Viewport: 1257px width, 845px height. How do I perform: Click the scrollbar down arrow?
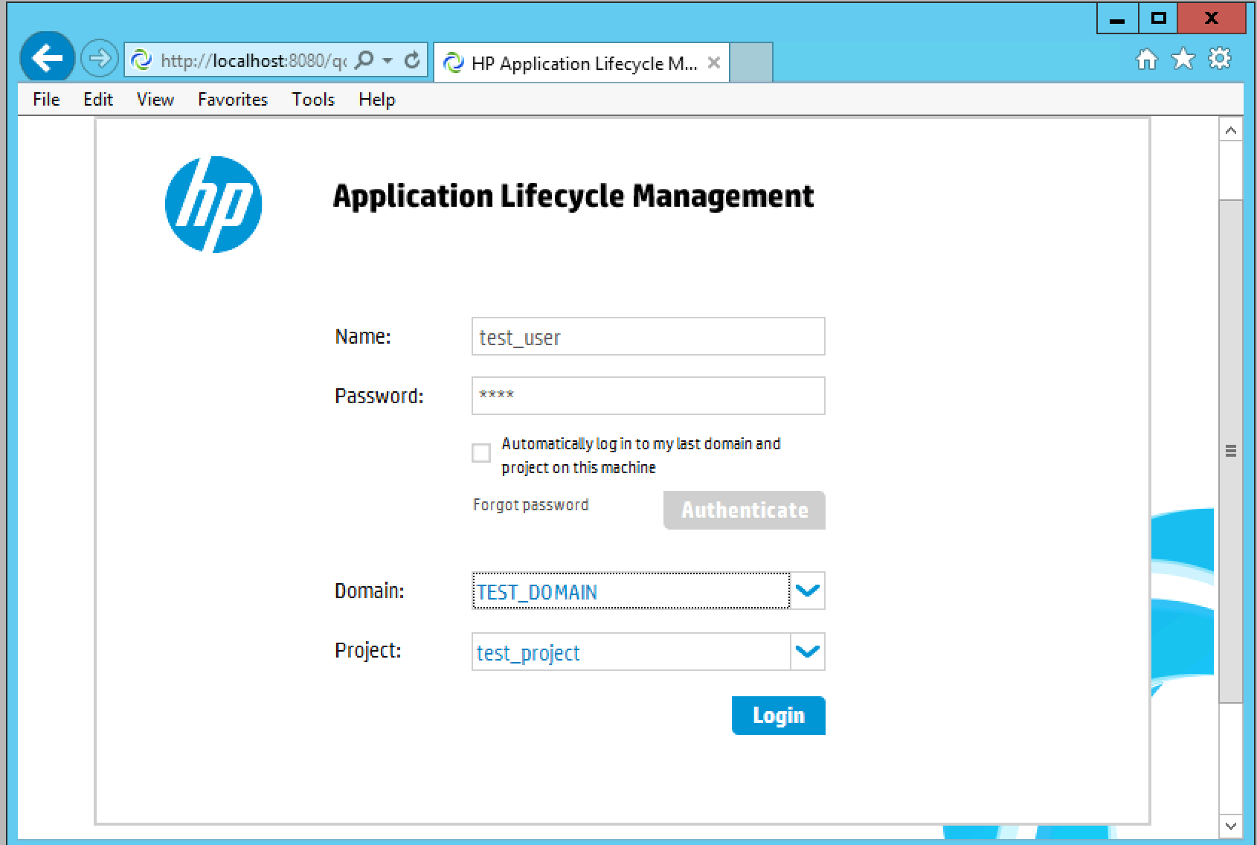tap(1231, 826)
